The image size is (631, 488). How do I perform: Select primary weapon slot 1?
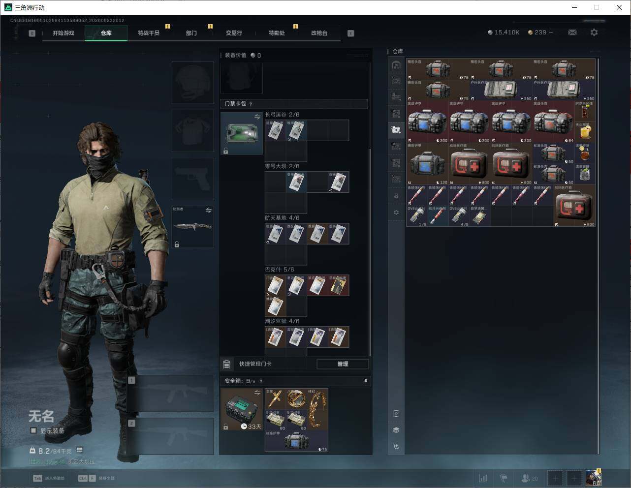click(x=170, y=394)
